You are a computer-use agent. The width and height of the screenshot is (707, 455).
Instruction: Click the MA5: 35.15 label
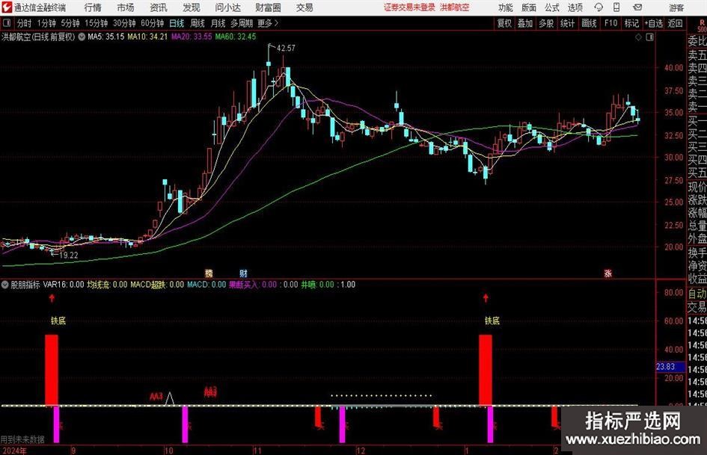(106, 37)
